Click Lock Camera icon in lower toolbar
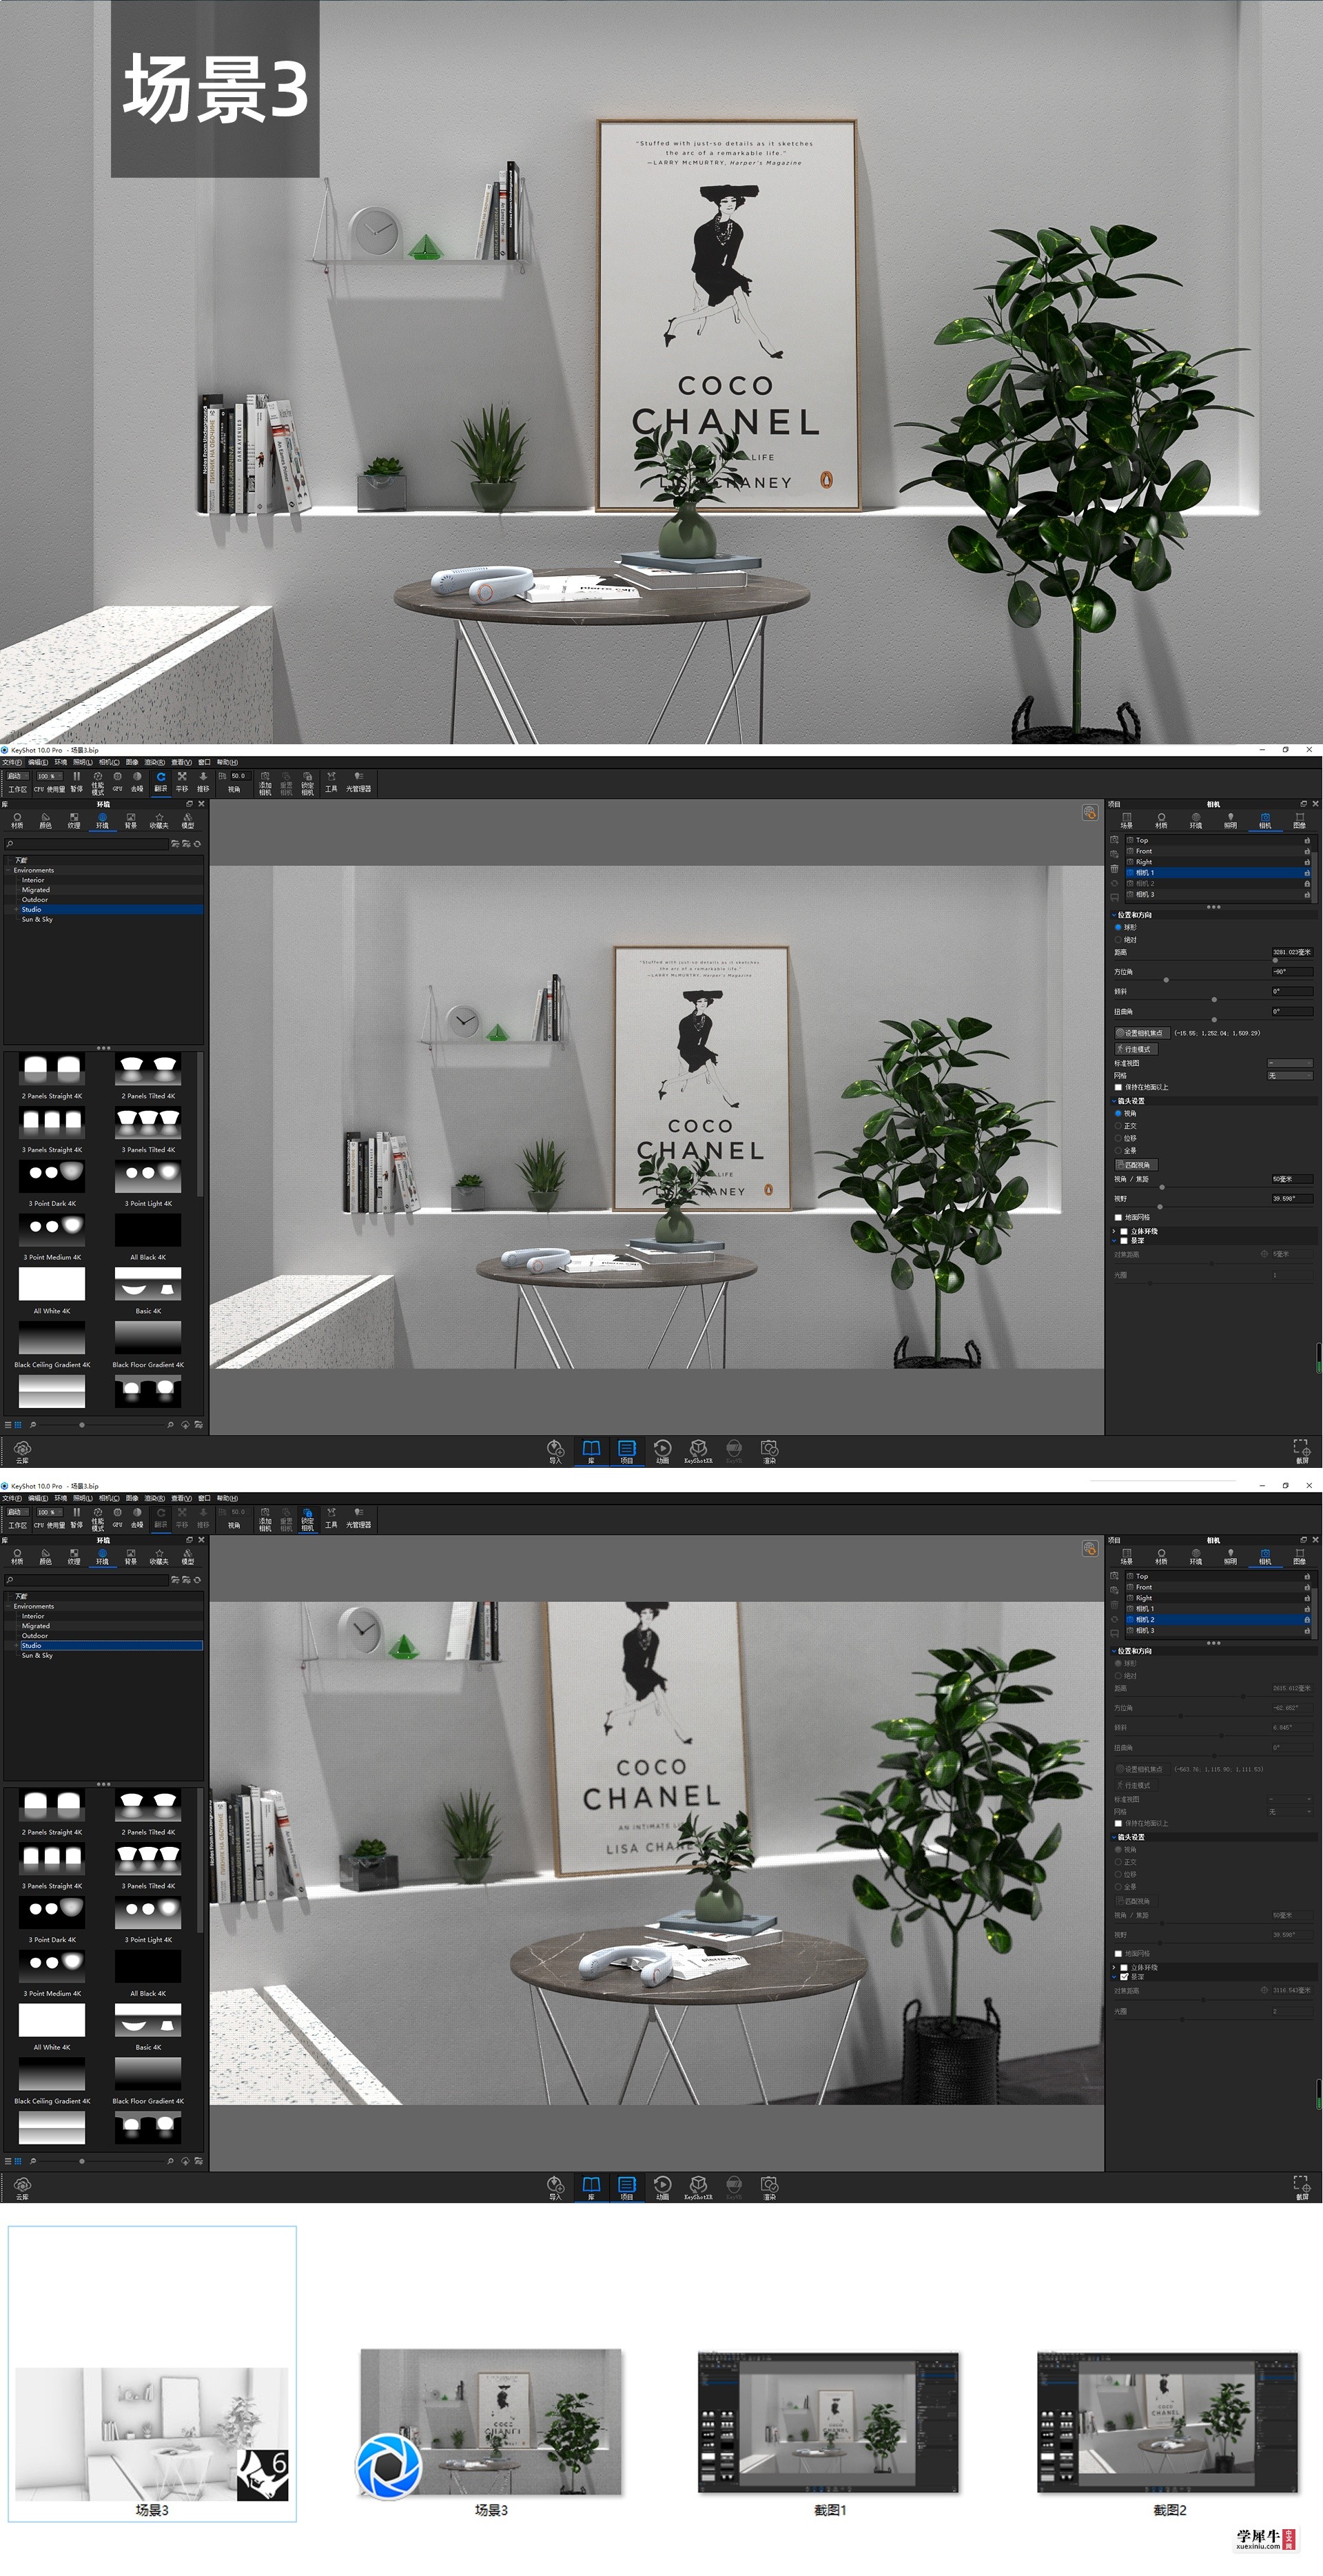This screenshot has width=1323, height=2576. 307,1519
